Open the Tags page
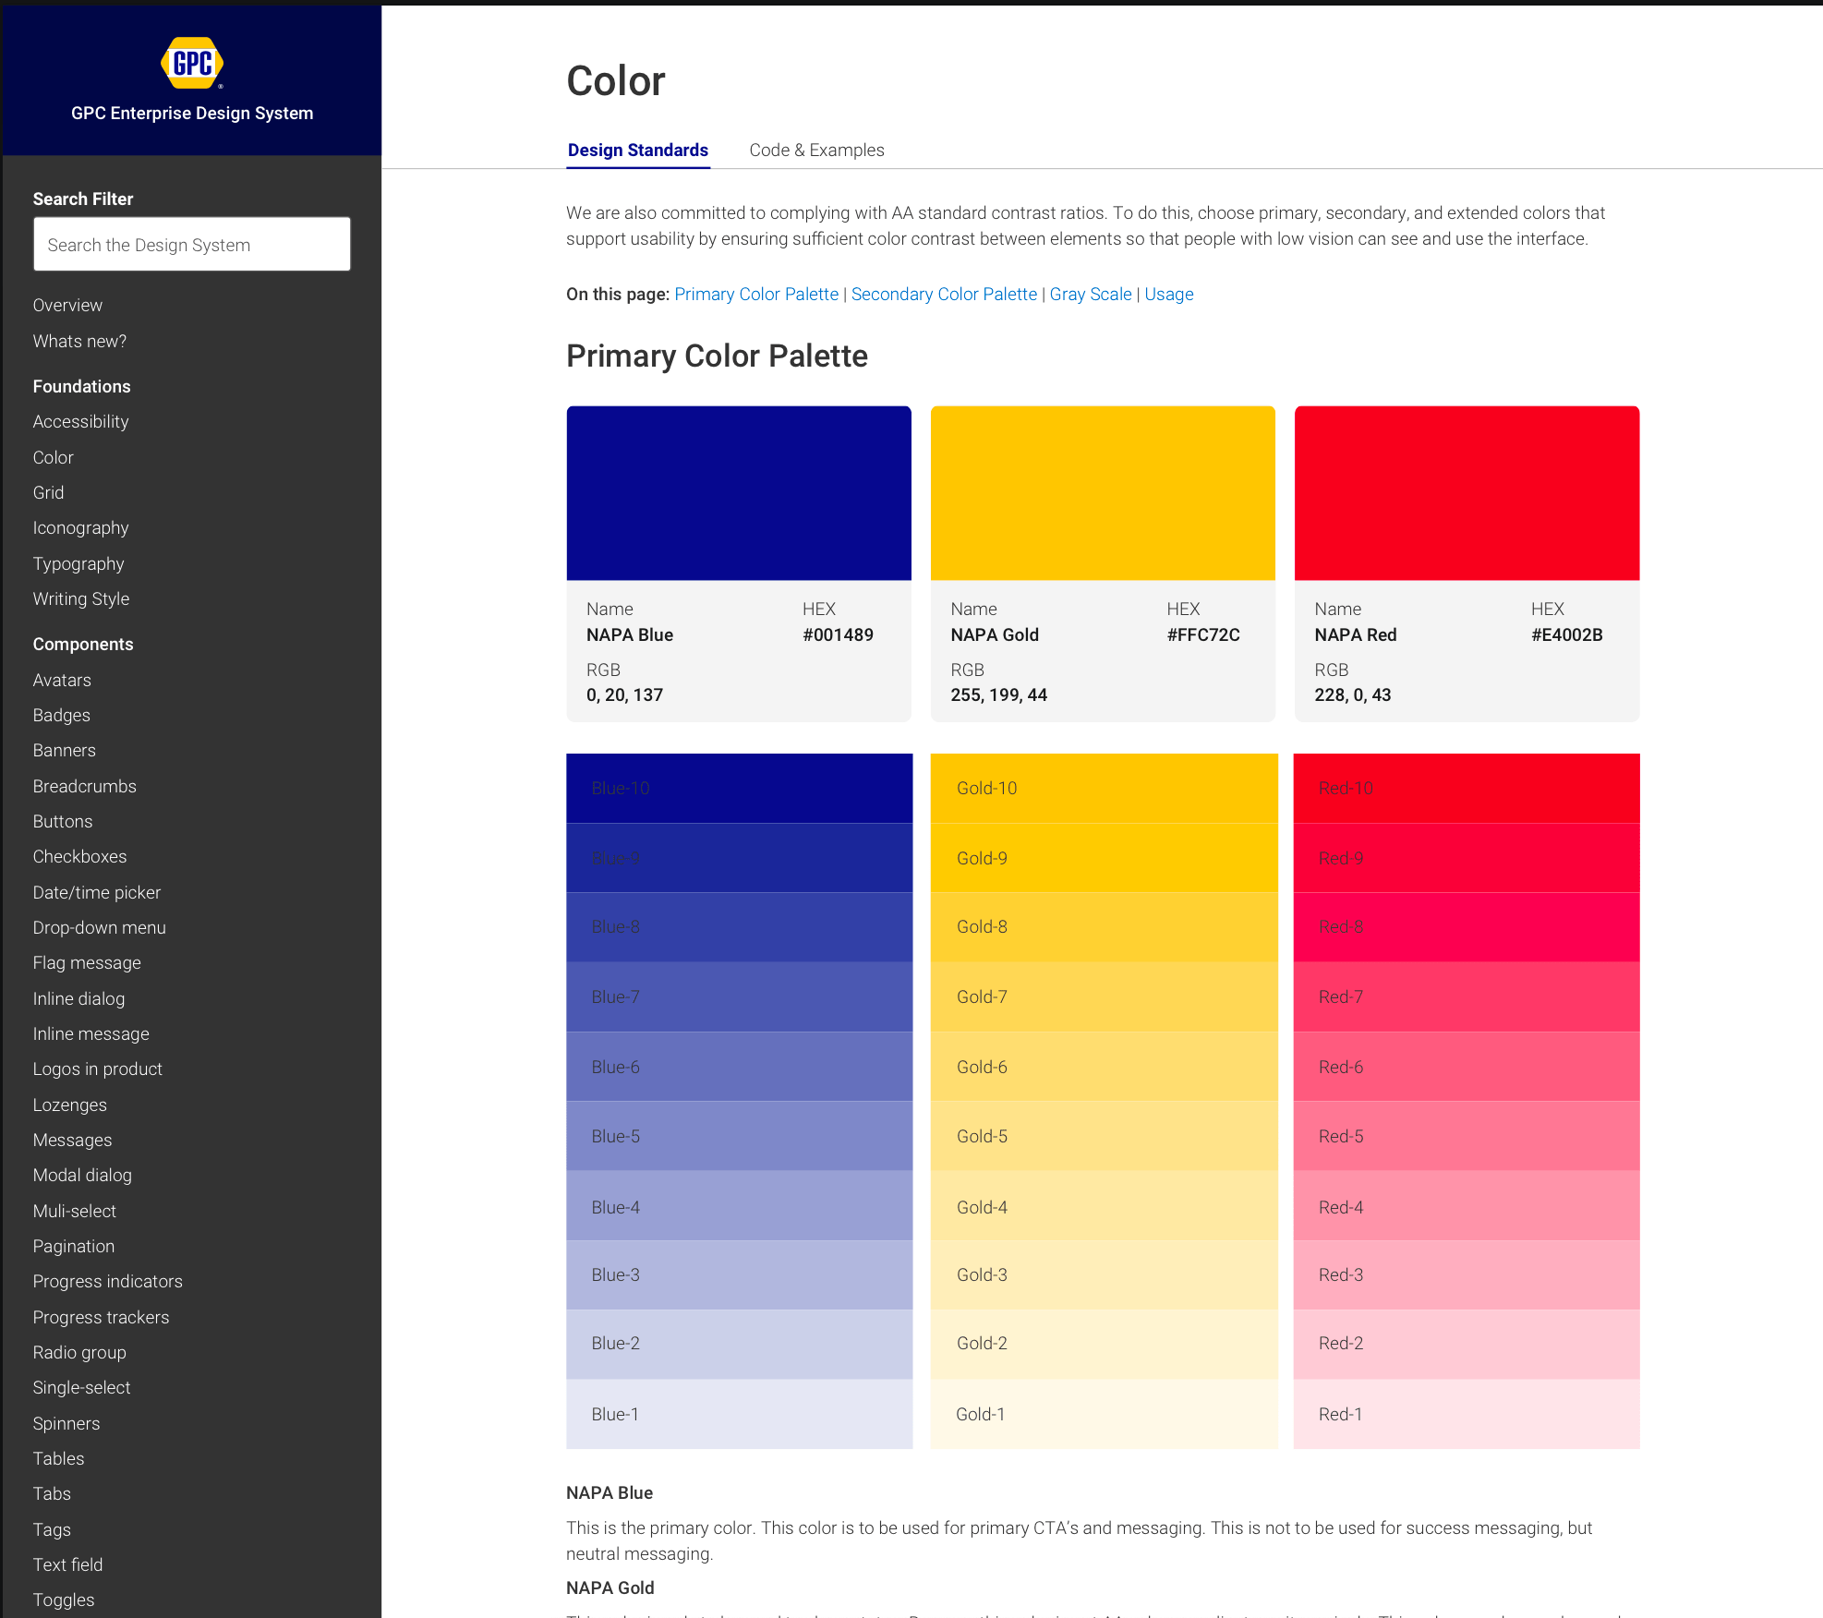 52,1529
